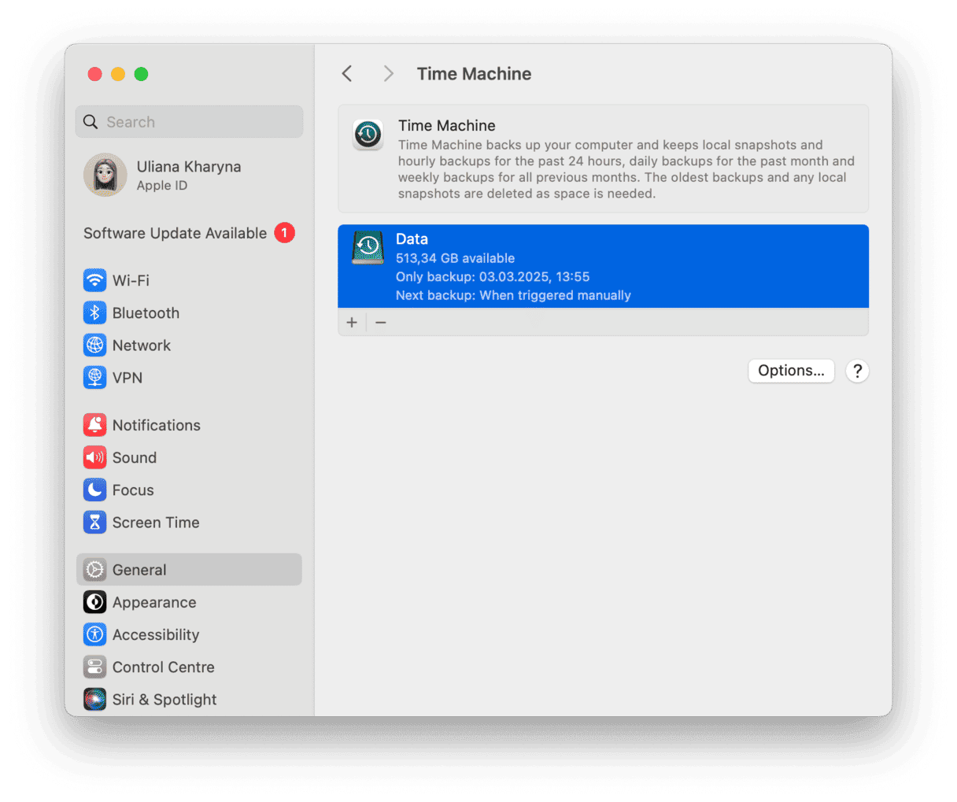This screenshot has height=802, width=957.
Task: Click the Time Machine heading in the info card
Action: tap(446, 125)
